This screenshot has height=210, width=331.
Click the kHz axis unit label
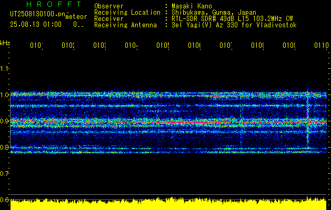[x=5, y=43]
